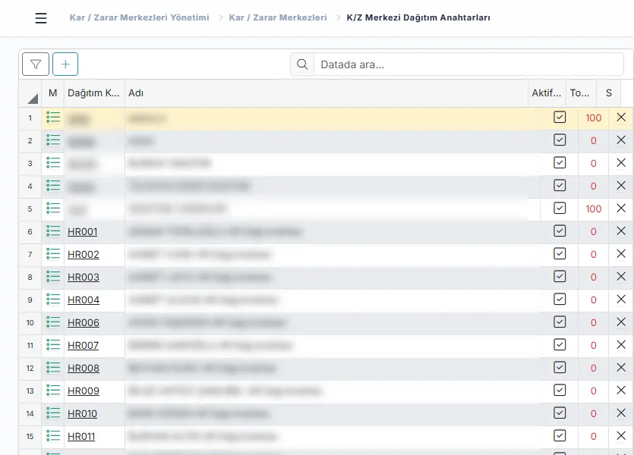
Task: Open the HR006 distribution key link
Action: [84, 323]
